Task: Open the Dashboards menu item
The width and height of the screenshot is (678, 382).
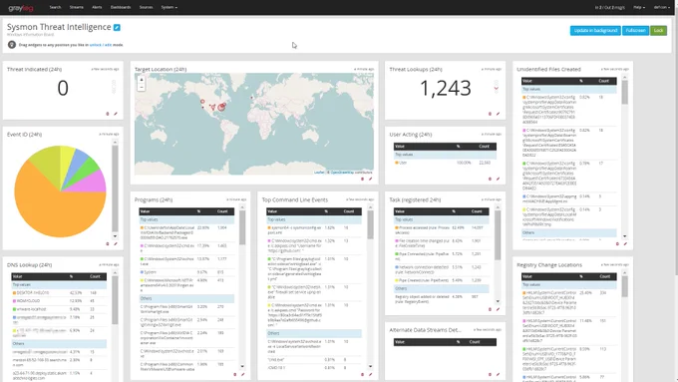Action: pos(121,7)
